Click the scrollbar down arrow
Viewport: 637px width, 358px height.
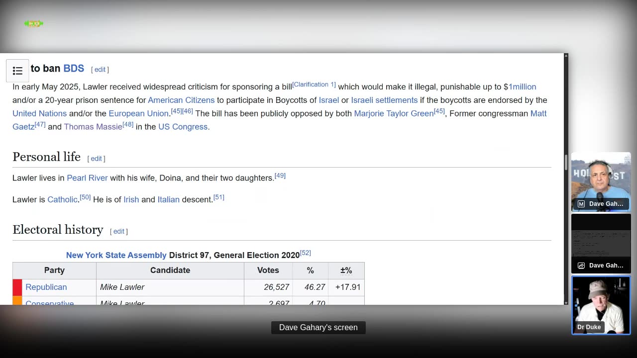point(566,302)
